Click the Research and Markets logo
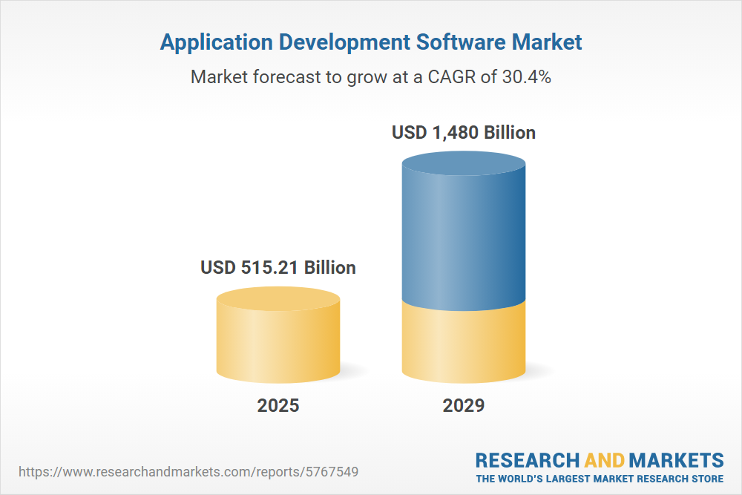This screenshot has height=495, width=742. [599, 465]
